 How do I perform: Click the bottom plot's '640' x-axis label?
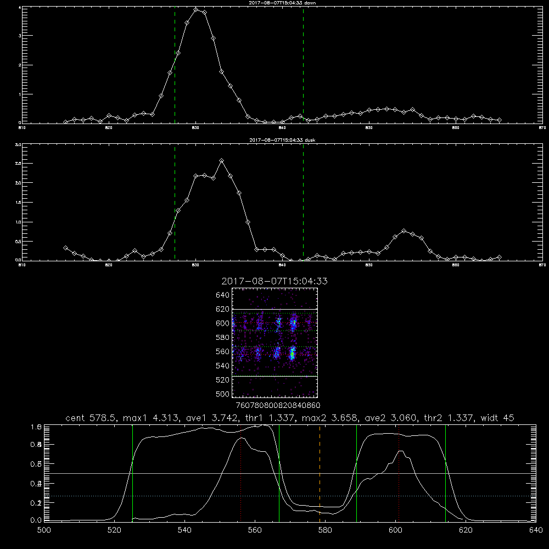click(536, 530)
